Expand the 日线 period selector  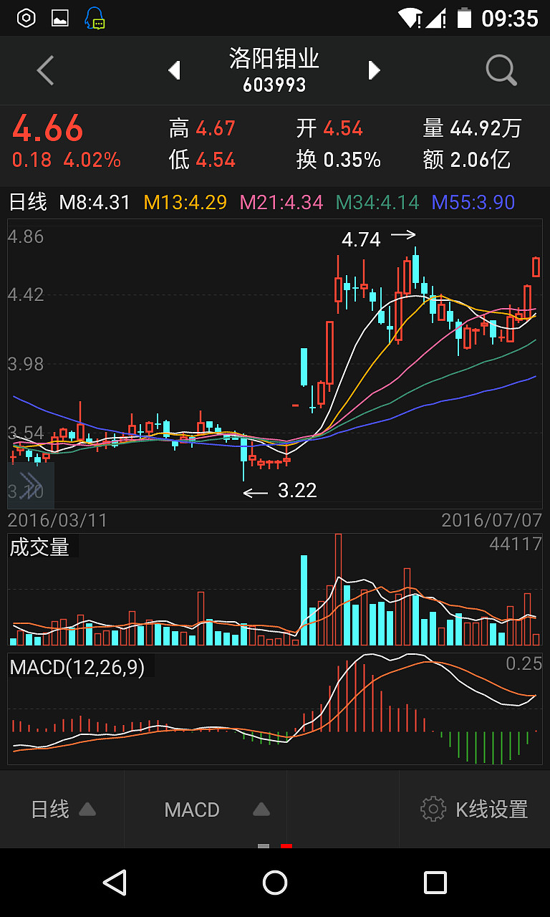(63, 810)
